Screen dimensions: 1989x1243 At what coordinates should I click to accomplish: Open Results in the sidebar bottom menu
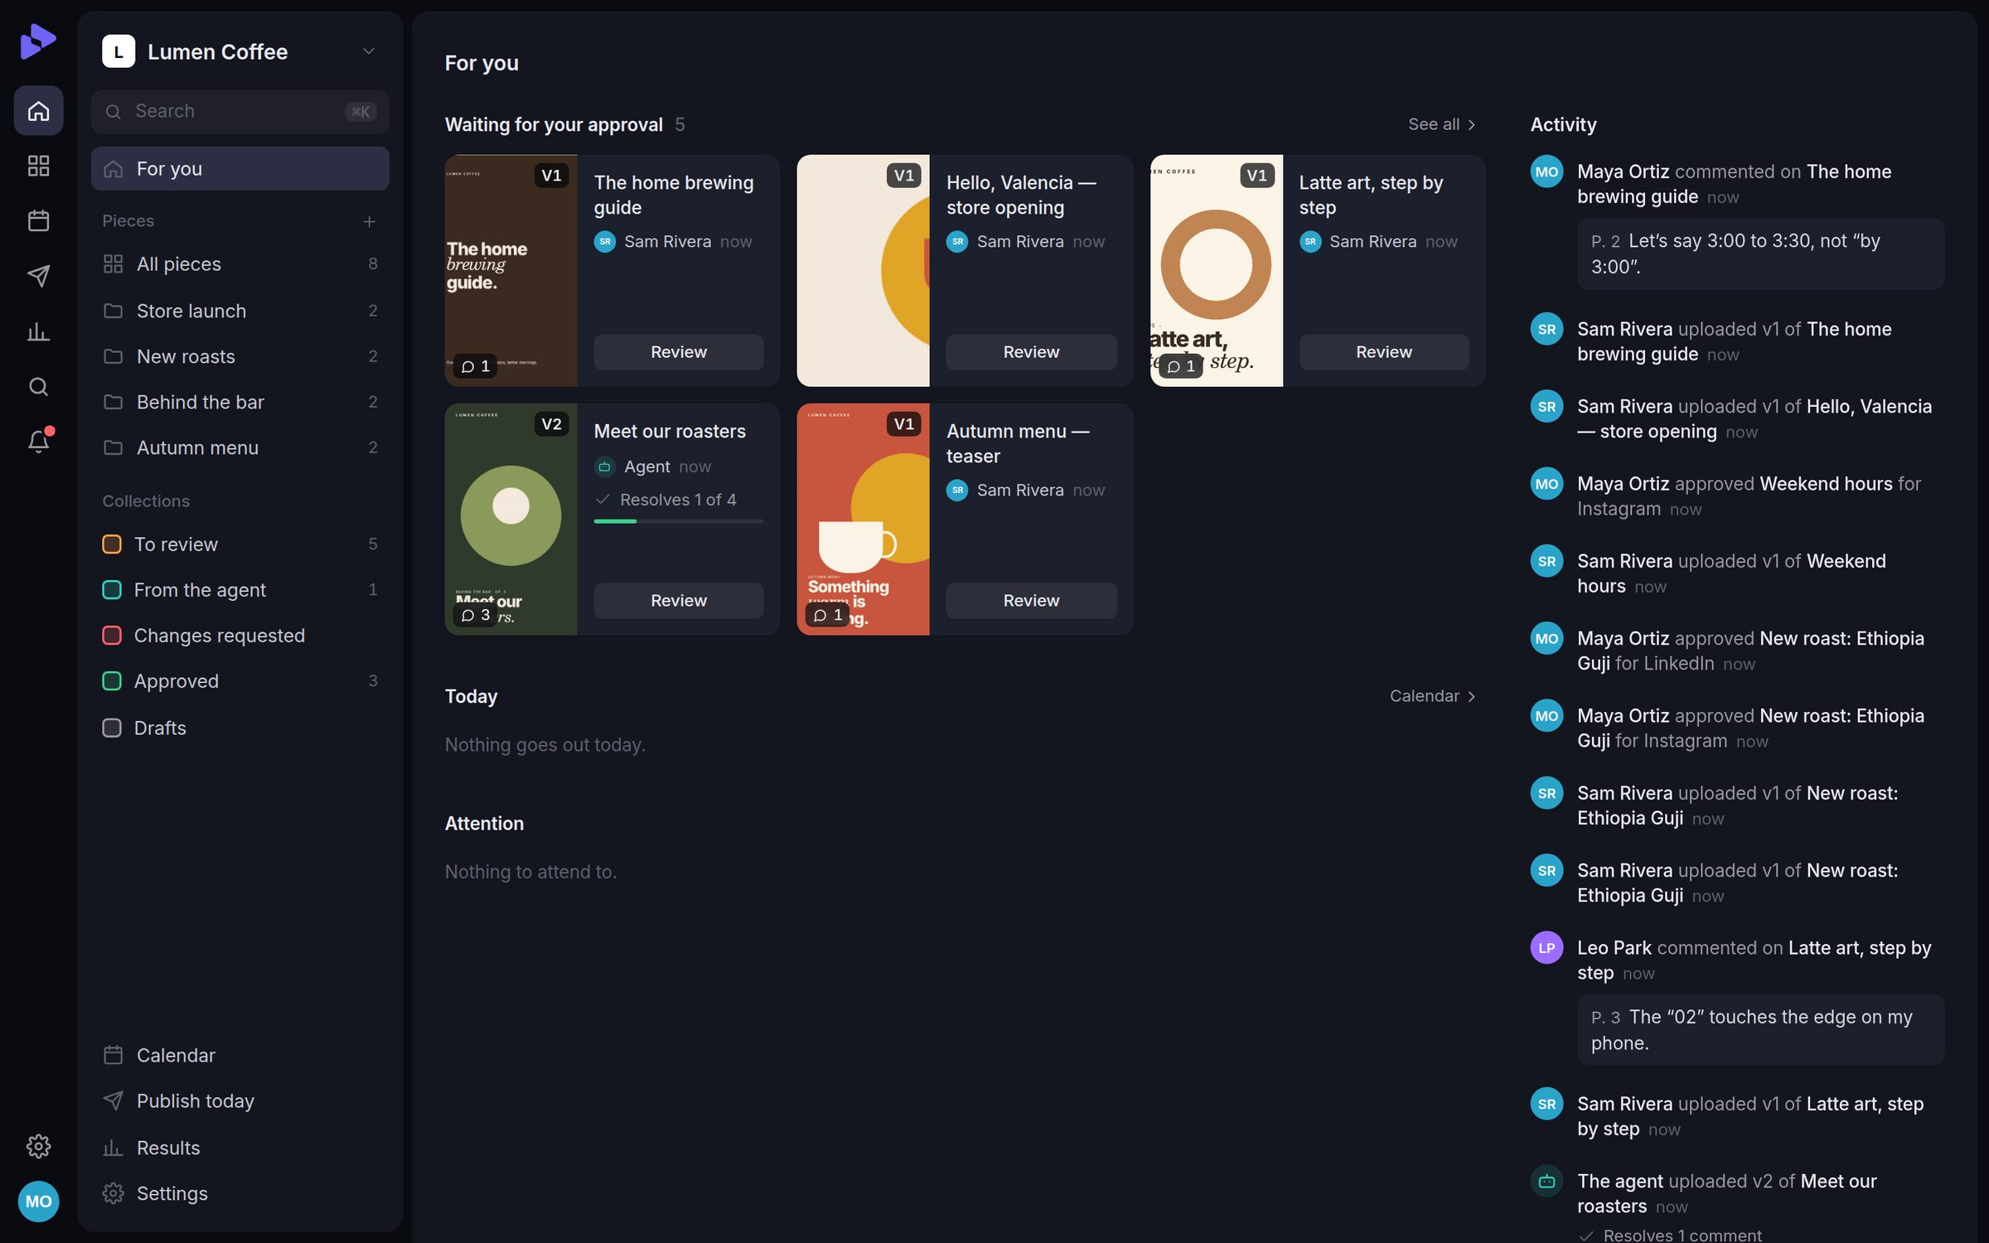click(x=240, y=1148)
